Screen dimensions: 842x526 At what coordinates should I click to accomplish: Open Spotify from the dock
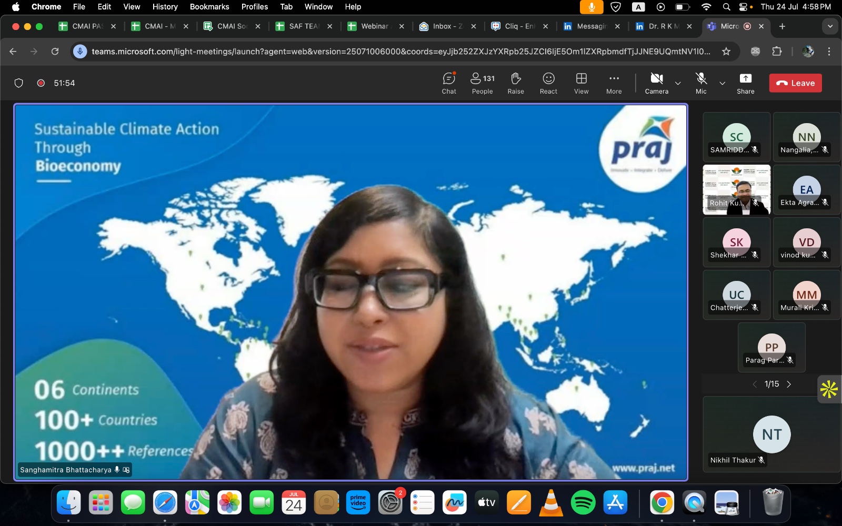(583, 503)
